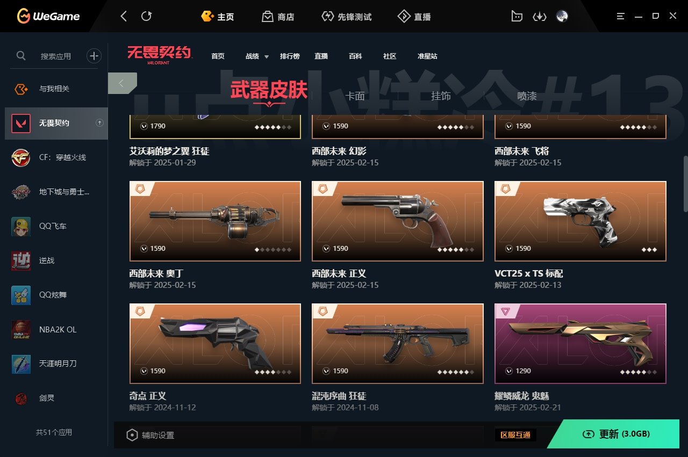Open the 排行榜 link
Image resolution: width=688 pixels, height=457 pixels.
(290, 56)
